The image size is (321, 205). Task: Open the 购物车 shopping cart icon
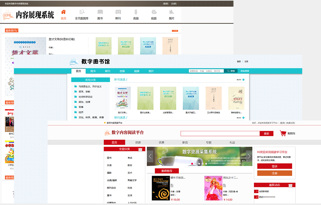[x=283, y=133]
